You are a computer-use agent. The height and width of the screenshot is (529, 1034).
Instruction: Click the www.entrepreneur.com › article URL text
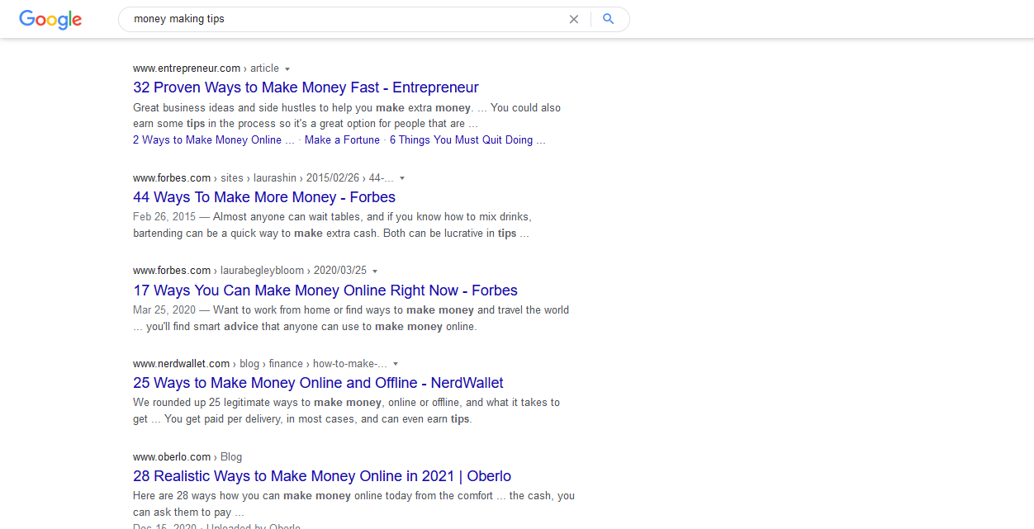coord(206,68)
